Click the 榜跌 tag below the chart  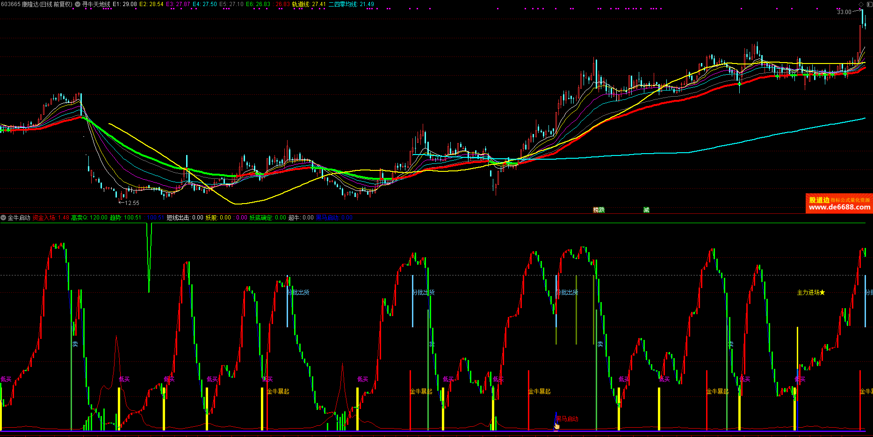599,210
